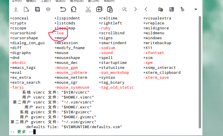Screen dimensions: 223x136
Task: Click the "+cscope" feature text
Action: (18, 28)
